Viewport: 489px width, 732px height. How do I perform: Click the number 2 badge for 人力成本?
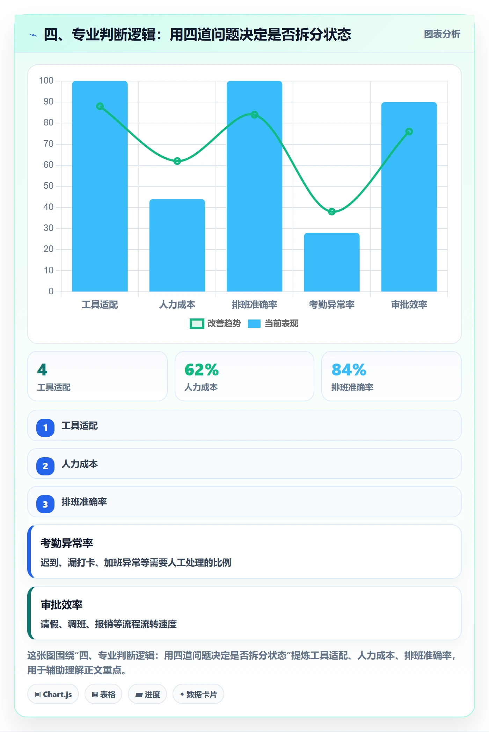pyautogui.click(x=45, y=466)
